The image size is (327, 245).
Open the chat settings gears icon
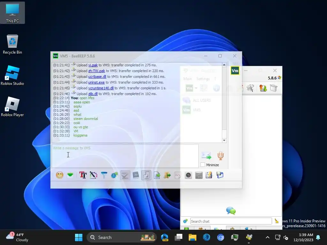[x=114, y=175]
